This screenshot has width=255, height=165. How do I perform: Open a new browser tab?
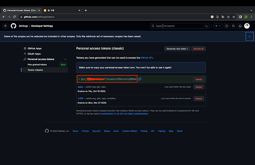coord(86,10)
